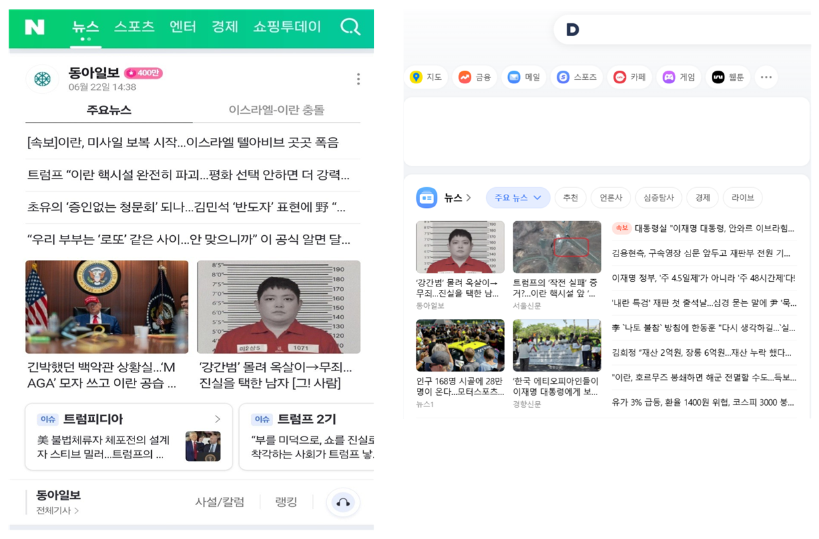Open headline 김희정 "재산 2억원
Image resolution: width=819 pixels, height=539 pixels.
702,352
